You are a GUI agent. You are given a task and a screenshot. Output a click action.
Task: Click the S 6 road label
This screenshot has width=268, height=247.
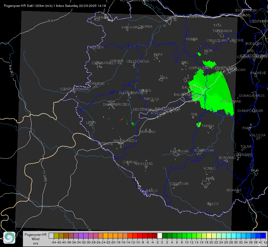point(50,21)
